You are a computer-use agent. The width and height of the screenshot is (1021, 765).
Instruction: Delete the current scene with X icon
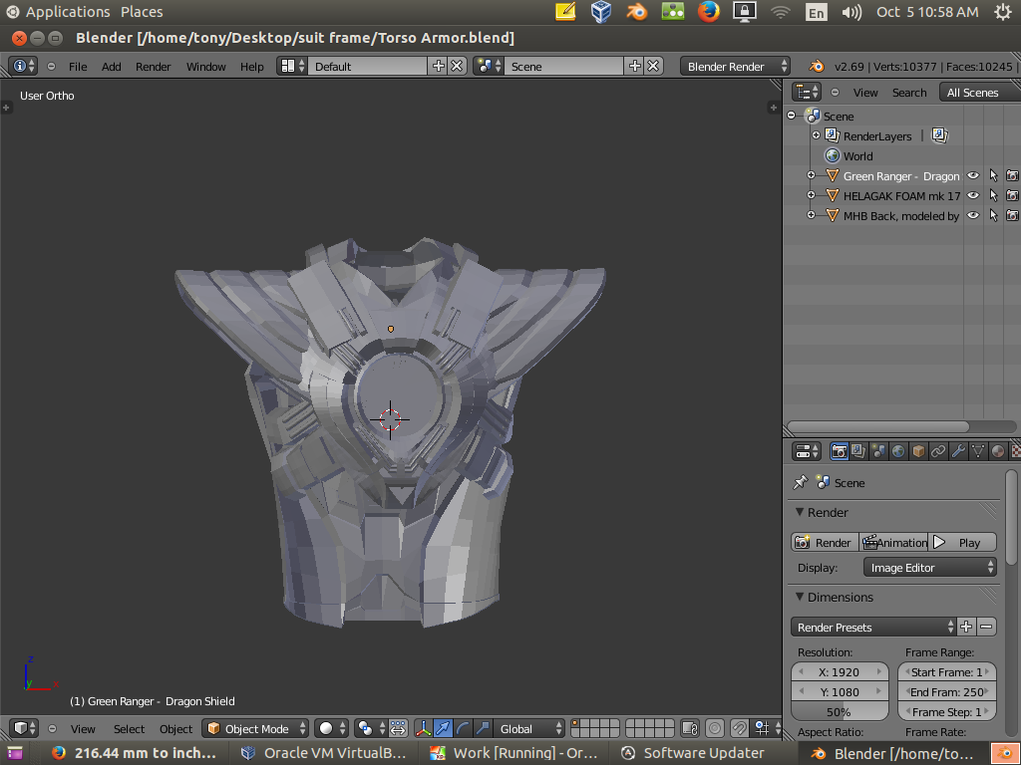(x=654, y=66)
